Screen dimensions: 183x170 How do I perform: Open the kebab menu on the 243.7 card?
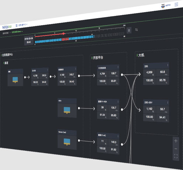(75, 69)
